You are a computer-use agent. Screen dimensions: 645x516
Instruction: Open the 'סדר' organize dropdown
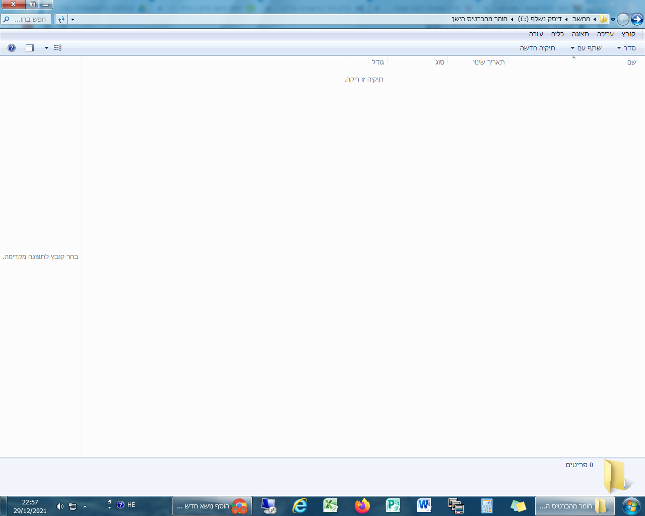pos(626,48)
